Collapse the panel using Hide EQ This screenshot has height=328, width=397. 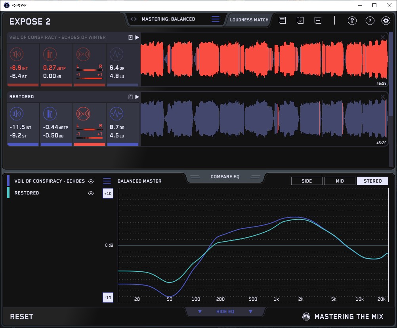tap(225, 312)
